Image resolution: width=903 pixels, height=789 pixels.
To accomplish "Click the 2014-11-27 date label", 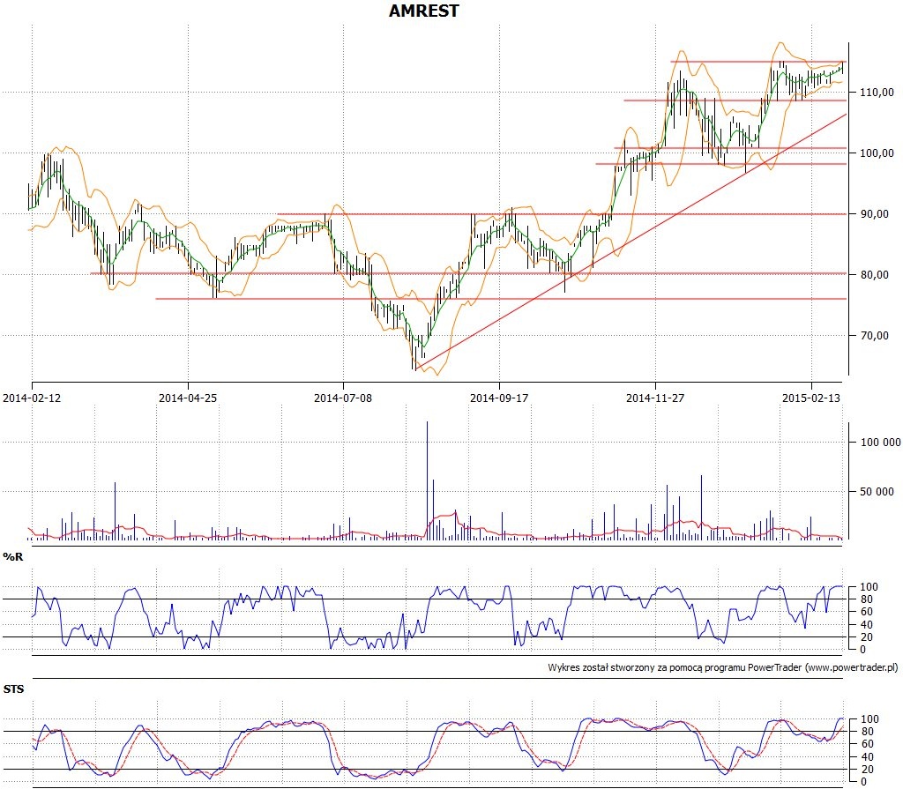I will click(655, 398).
